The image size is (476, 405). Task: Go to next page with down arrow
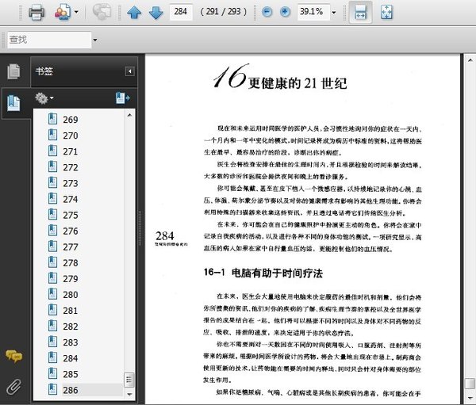pos(155,12)
